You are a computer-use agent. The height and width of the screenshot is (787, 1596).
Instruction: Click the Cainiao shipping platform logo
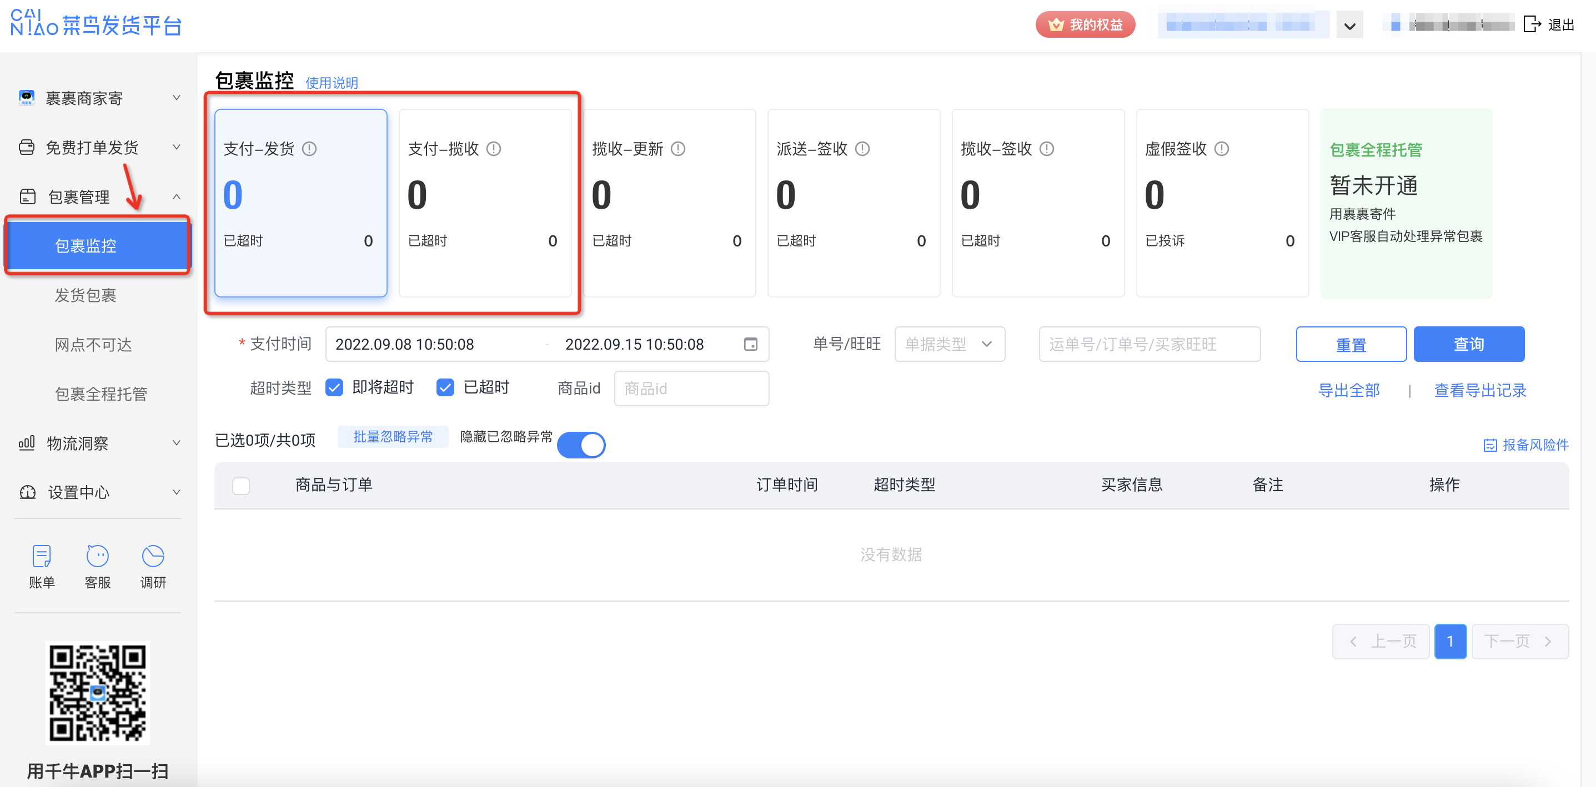click(96, 23)
